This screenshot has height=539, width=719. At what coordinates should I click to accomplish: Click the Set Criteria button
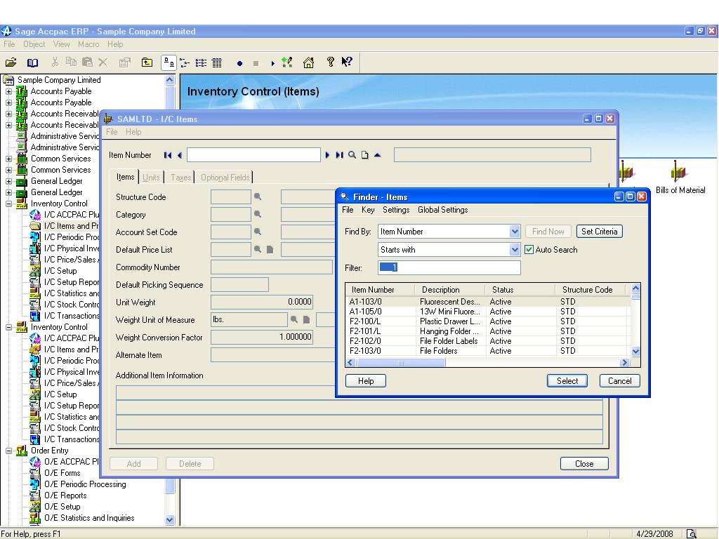point(600,232)
